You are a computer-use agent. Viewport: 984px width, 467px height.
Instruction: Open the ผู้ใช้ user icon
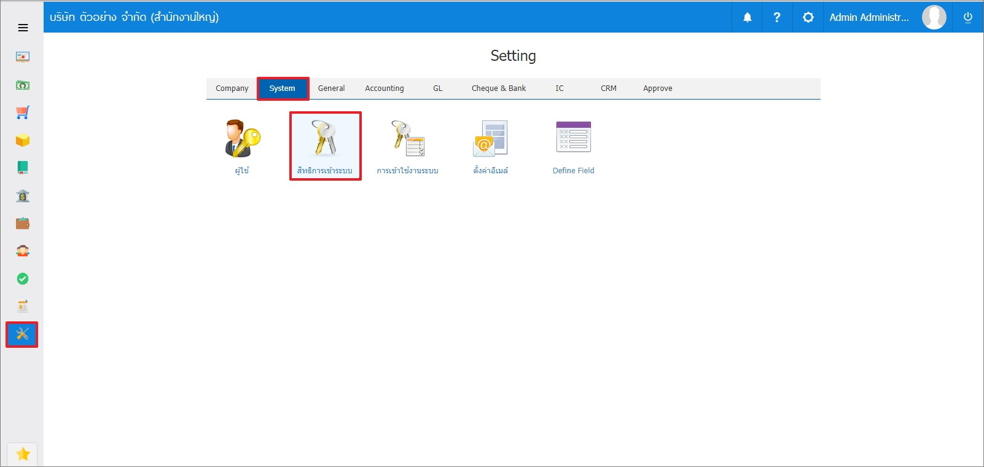242,139
